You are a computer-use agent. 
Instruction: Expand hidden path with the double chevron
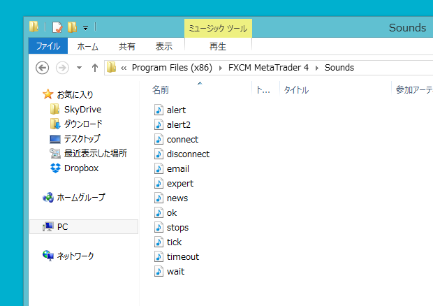tap(124, 68)
